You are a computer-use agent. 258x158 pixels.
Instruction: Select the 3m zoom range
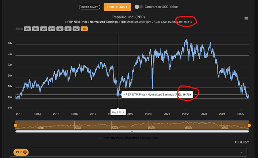27,29
